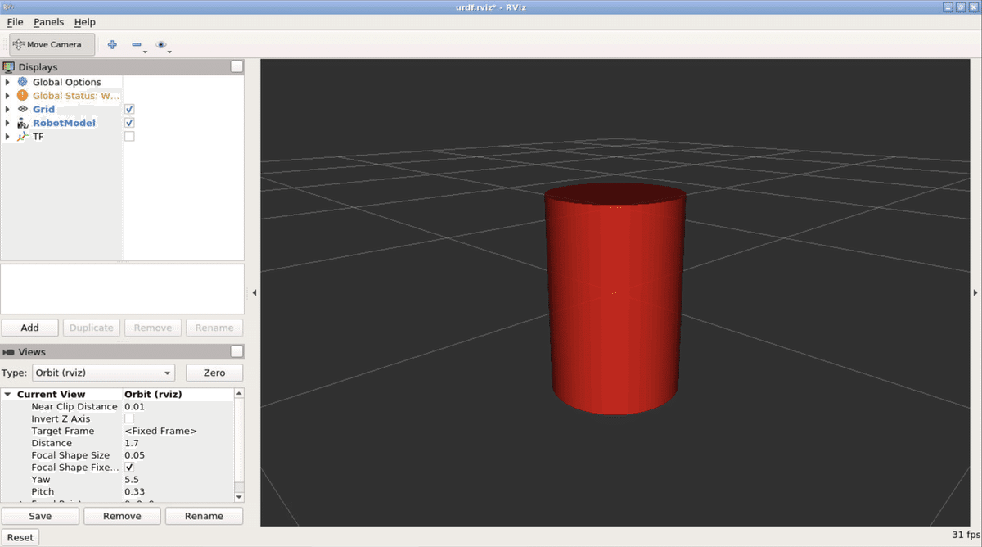Image resolution: width=982 pixels, height=547 pixels.
Task: Open the File menu
Action: coord(15,22)
